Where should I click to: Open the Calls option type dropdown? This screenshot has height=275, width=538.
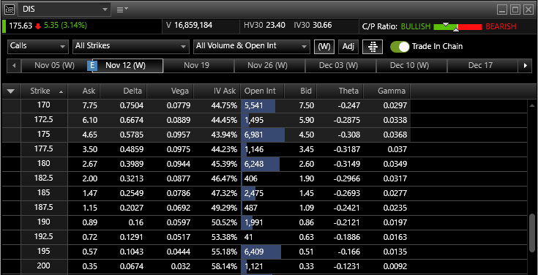[38, 46]
